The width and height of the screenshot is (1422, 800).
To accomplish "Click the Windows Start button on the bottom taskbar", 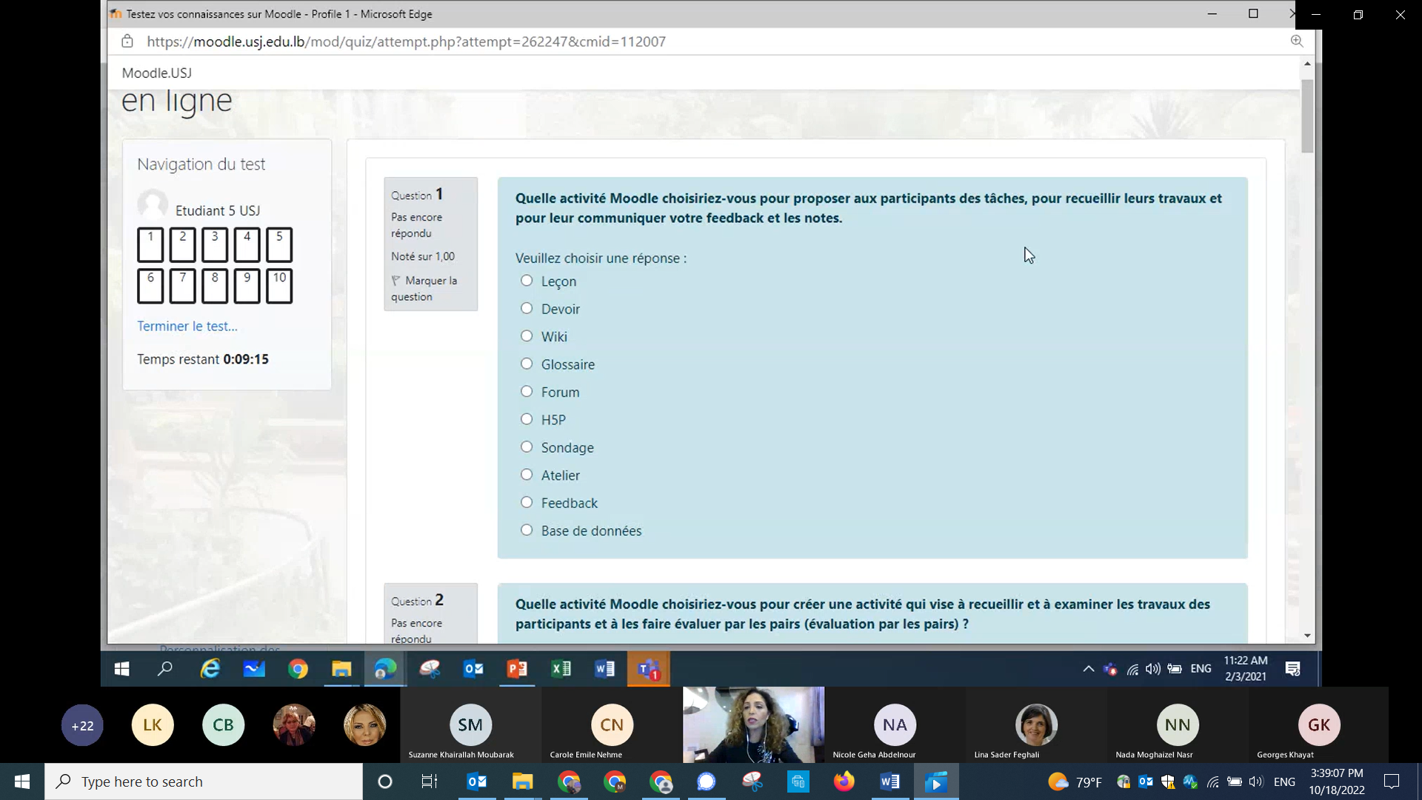I will pyautogui.click(x=22, y=781).
